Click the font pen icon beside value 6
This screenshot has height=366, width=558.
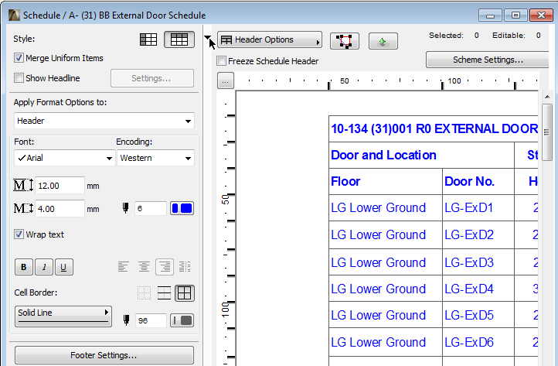[125, 208]
